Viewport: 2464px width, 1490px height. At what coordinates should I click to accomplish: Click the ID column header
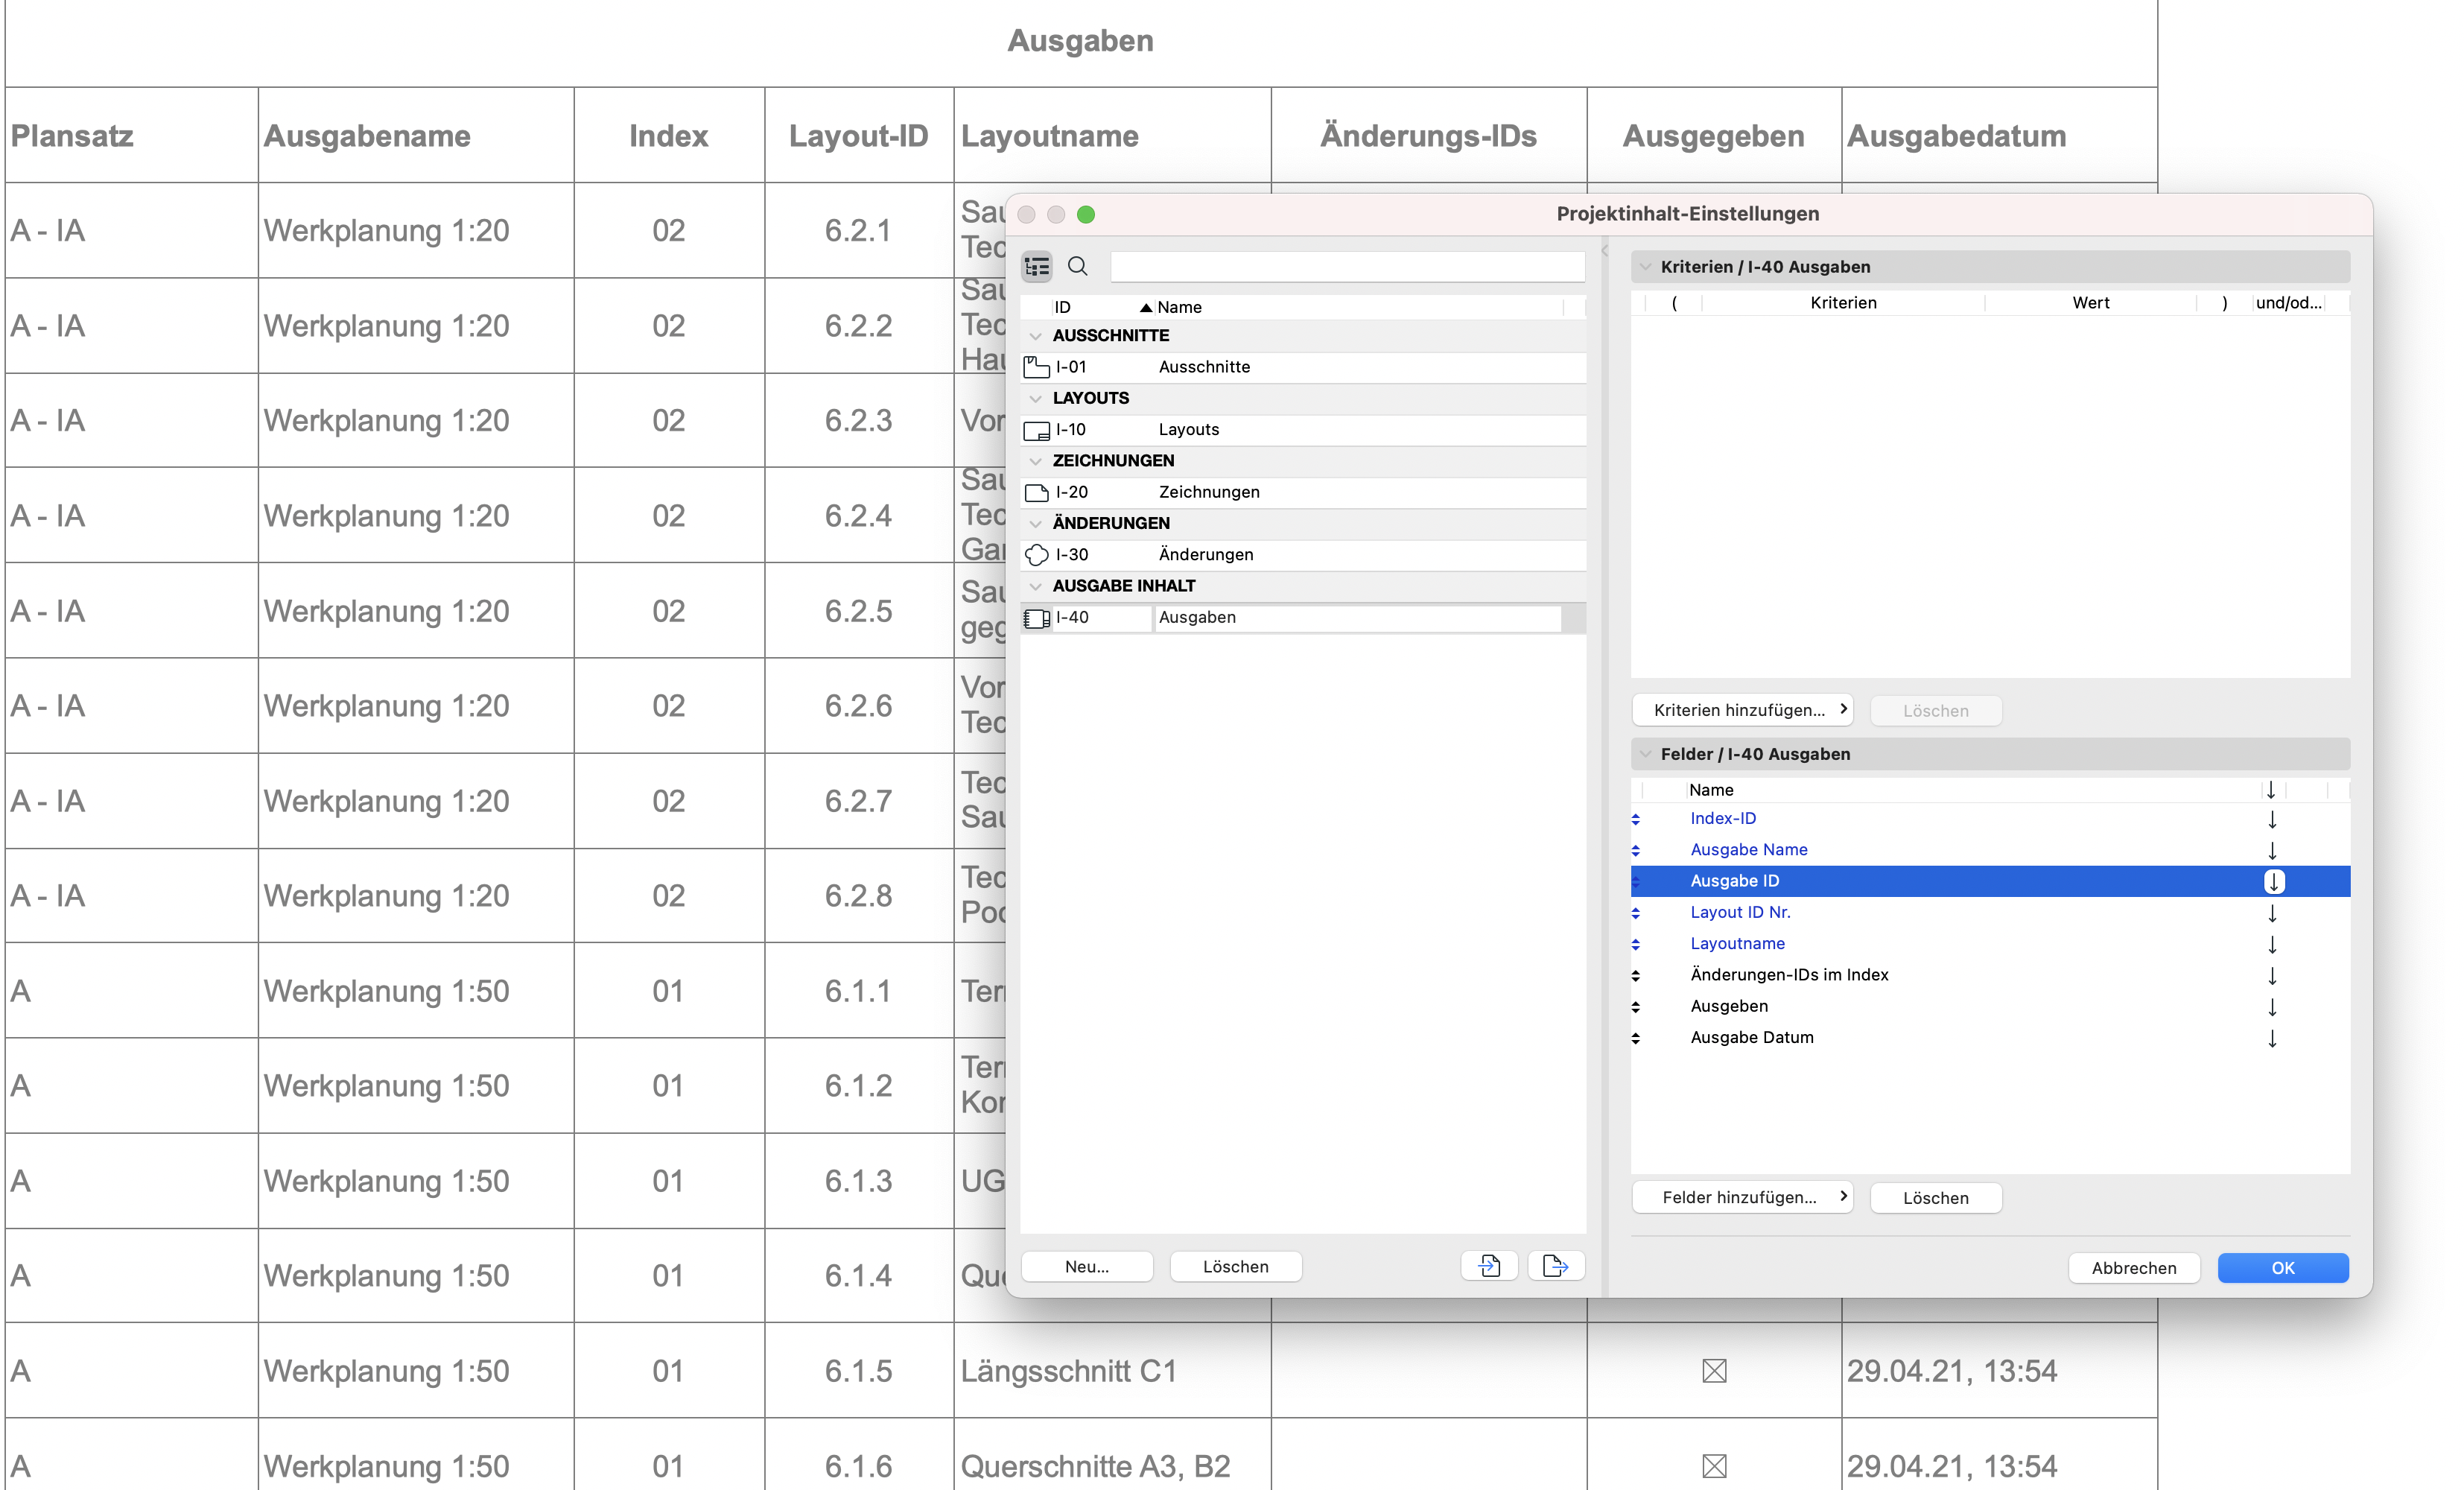1062,307
